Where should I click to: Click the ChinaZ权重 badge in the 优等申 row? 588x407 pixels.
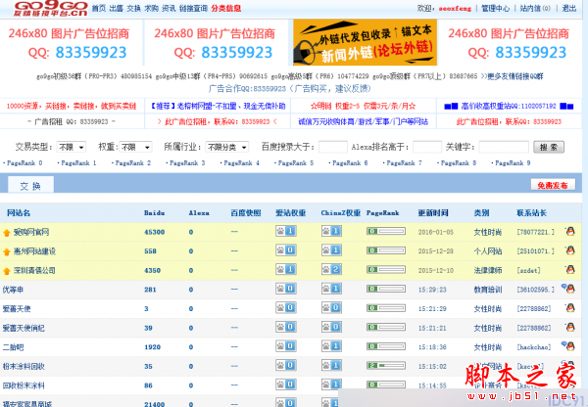331,289
